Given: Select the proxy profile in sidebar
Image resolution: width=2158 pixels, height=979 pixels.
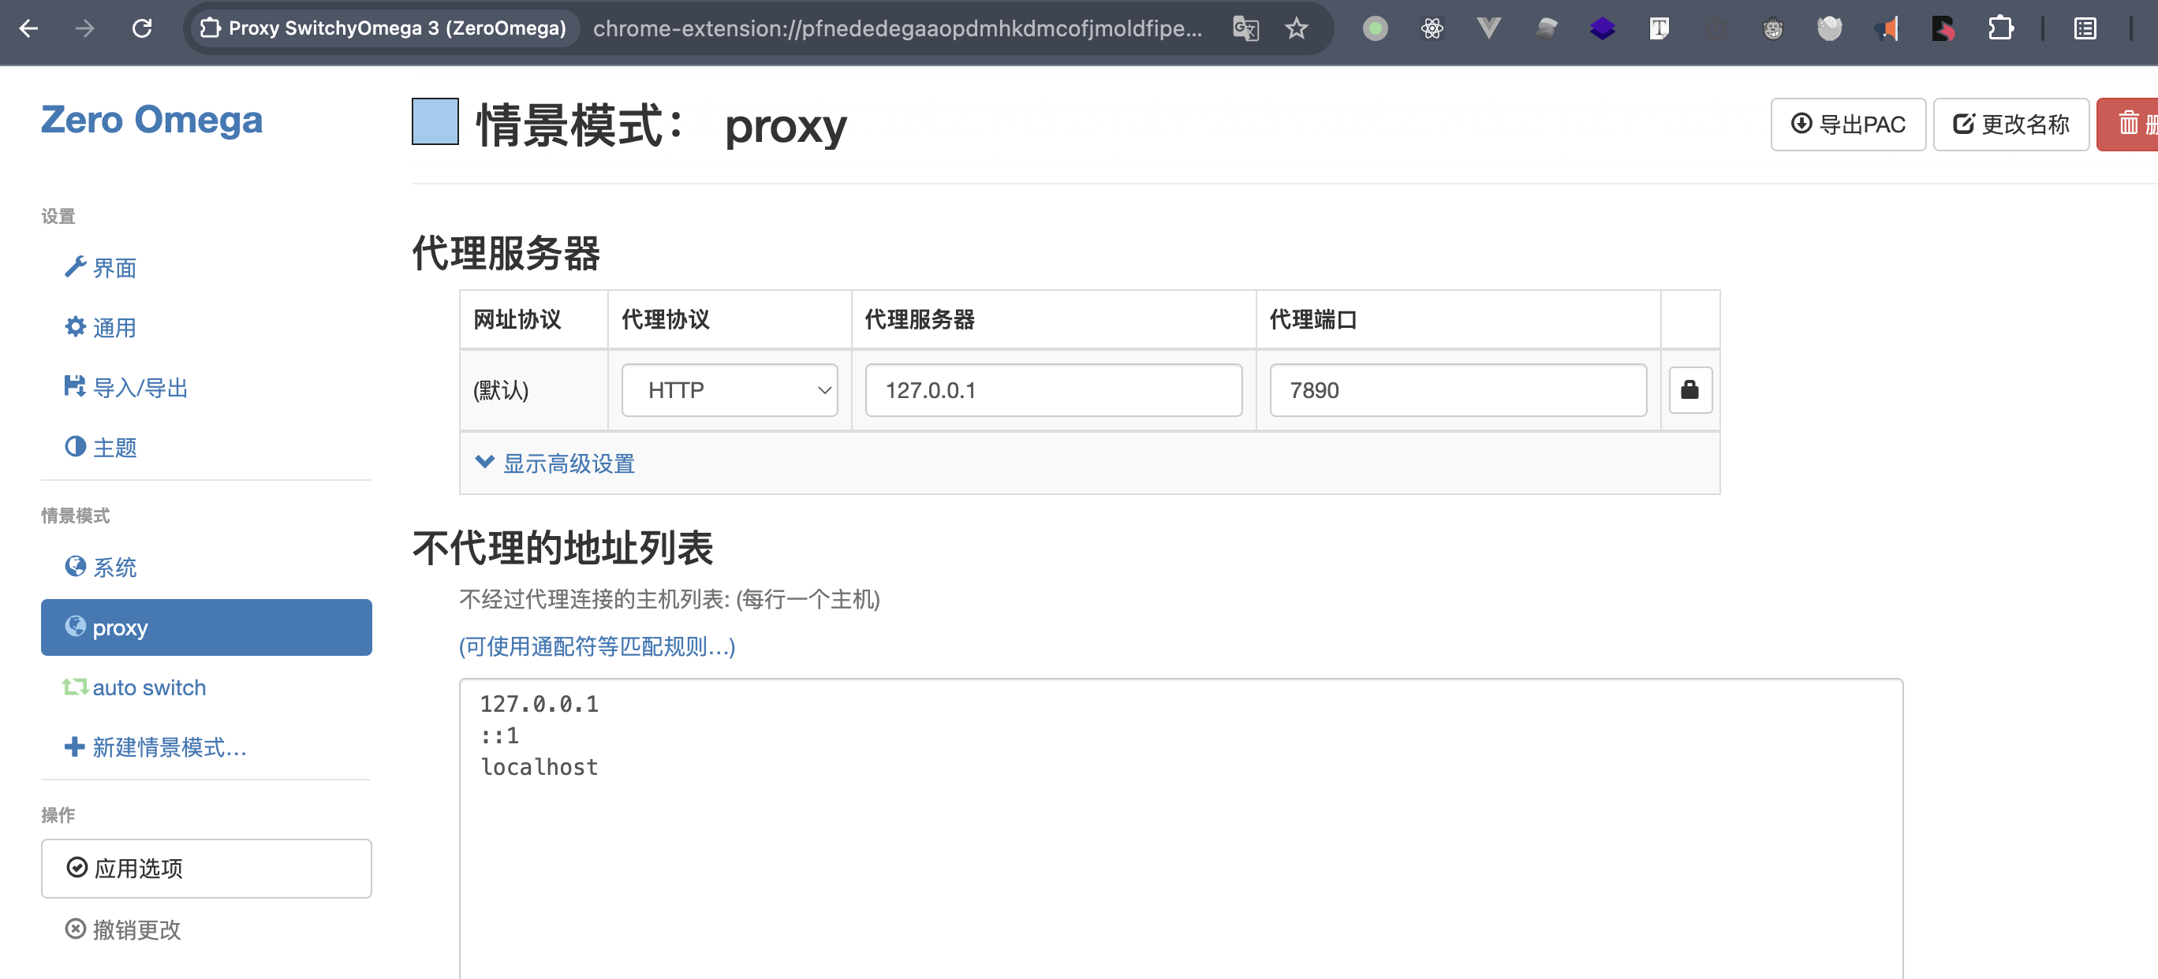Looking at the screenshot, I should point(206,627).
